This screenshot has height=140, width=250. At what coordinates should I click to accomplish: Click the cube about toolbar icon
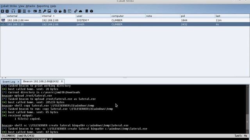point(91,11)
